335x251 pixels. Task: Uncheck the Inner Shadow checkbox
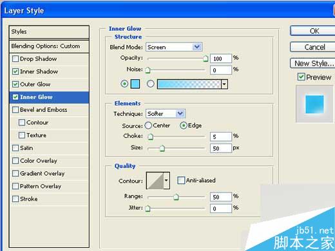pyautogui.click(x=15, y=71)
